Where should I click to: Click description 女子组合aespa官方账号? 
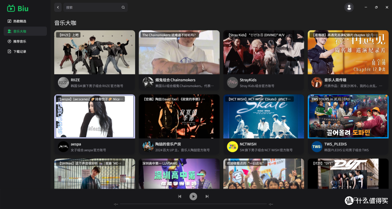(x=88, y=150)
